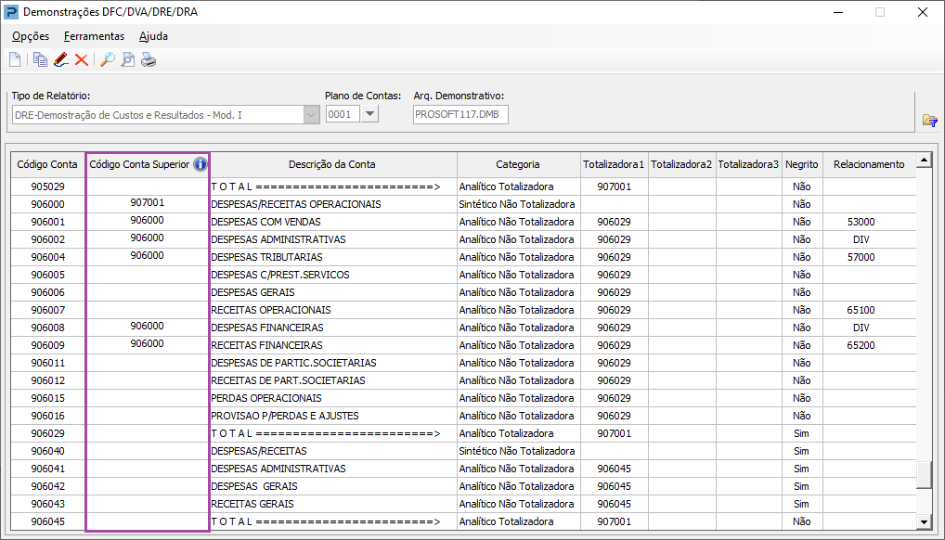Select RECEITAS OPERACIONAIS cell

333,310
